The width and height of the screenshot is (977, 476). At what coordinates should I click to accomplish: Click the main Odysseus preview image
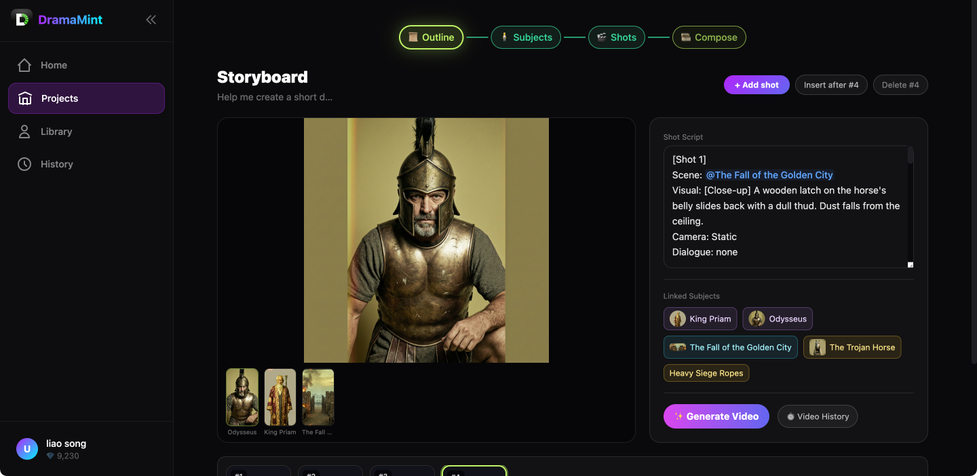click(426, 240)
